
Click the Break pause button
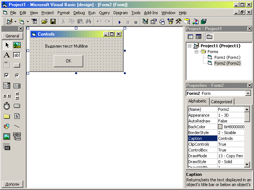[128, 22]
